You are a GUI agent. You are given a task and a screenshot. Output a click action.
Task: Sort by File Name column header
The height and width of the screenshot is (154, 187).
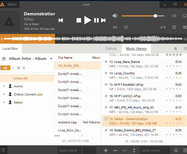coord(65,58)
